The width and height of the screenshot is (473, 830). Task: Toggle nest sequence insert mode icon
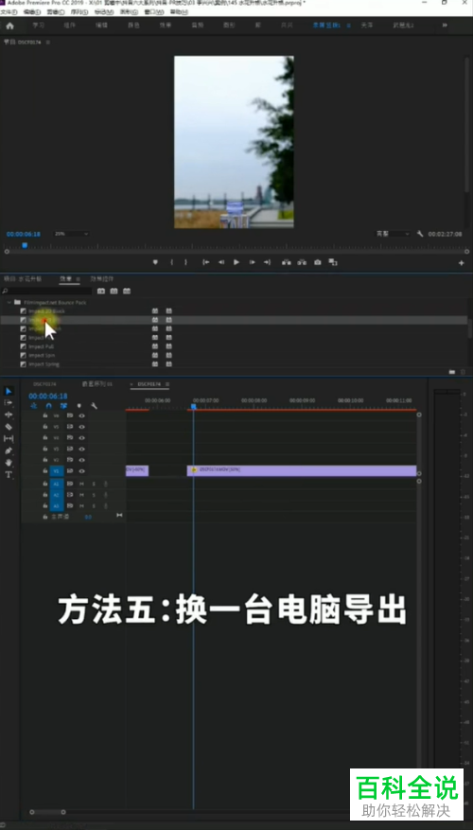(33, 406)
